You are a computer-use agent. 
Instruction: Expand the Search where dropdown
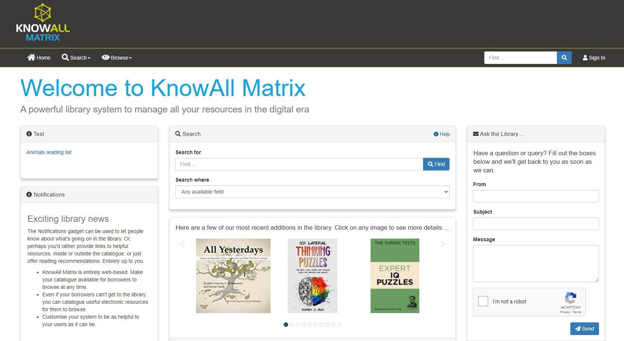click(312, 192)
